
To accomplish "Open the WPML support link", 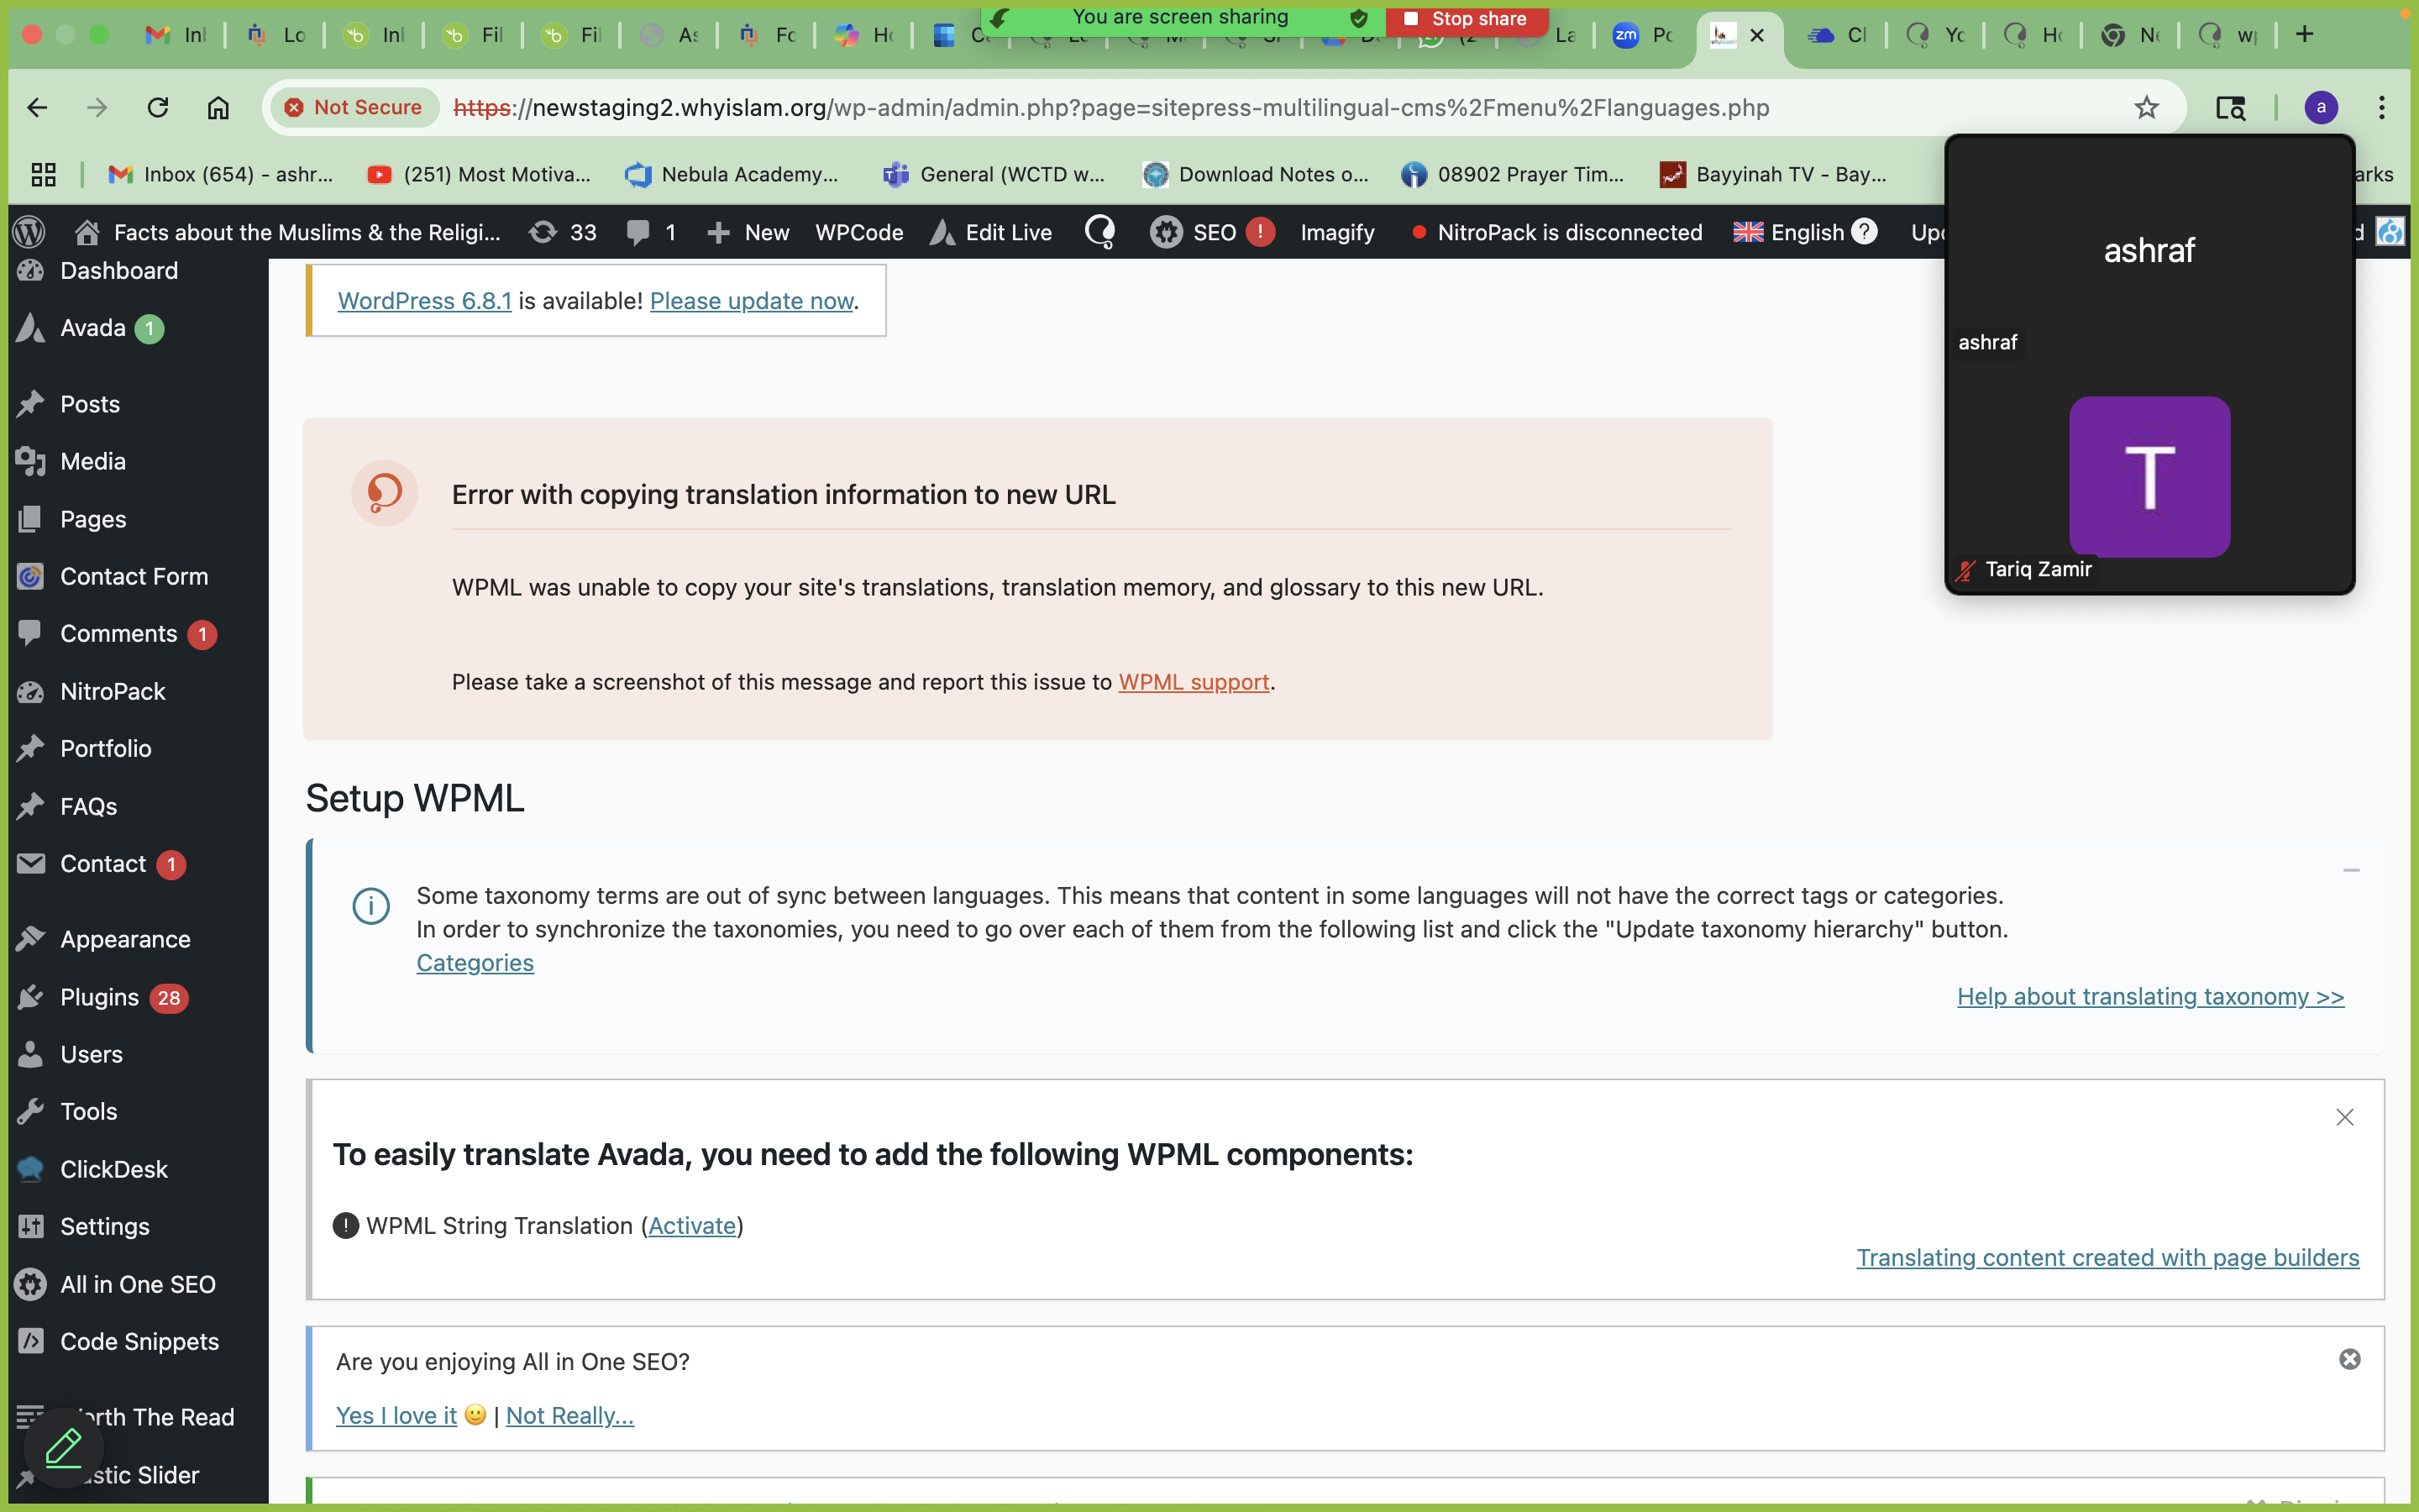I will click(x=1194, y=682).
